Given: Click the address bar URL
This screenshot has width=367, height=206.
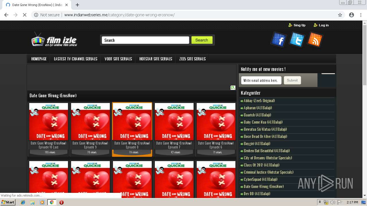Looking at the screenshot, I should coord(119,15).
